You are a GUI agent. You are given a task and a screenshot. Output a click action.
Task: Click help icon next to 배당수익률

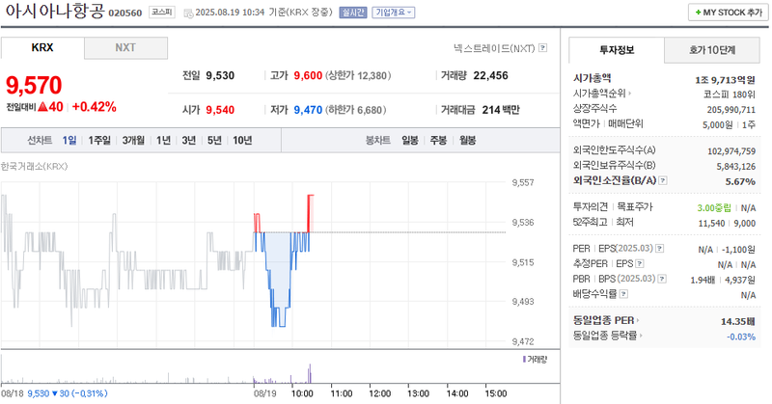coord(623,294)
